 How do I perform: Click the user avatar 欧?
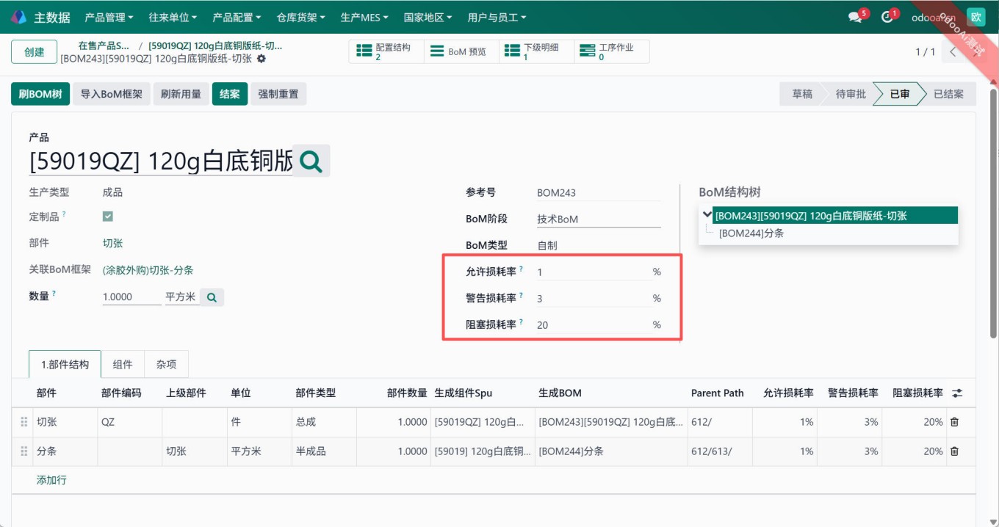pyautogui.click(x=975, y=17)
